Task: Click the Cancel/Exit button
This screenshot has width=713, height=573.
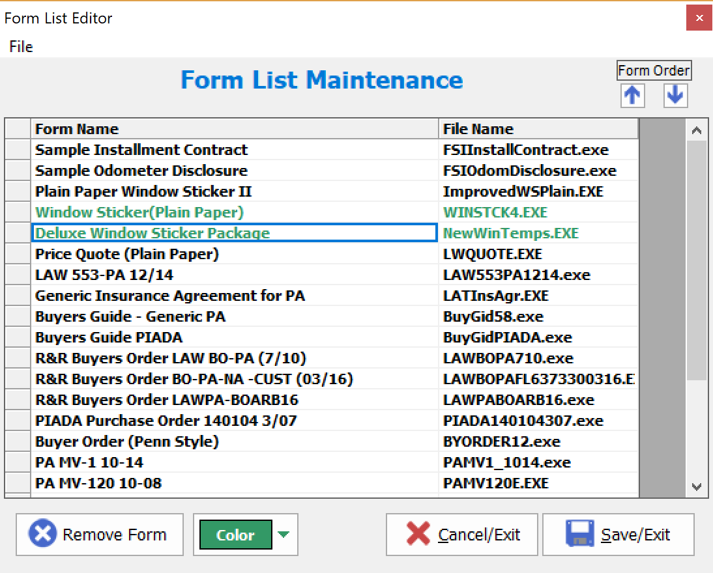Action: tap(461, 534)
